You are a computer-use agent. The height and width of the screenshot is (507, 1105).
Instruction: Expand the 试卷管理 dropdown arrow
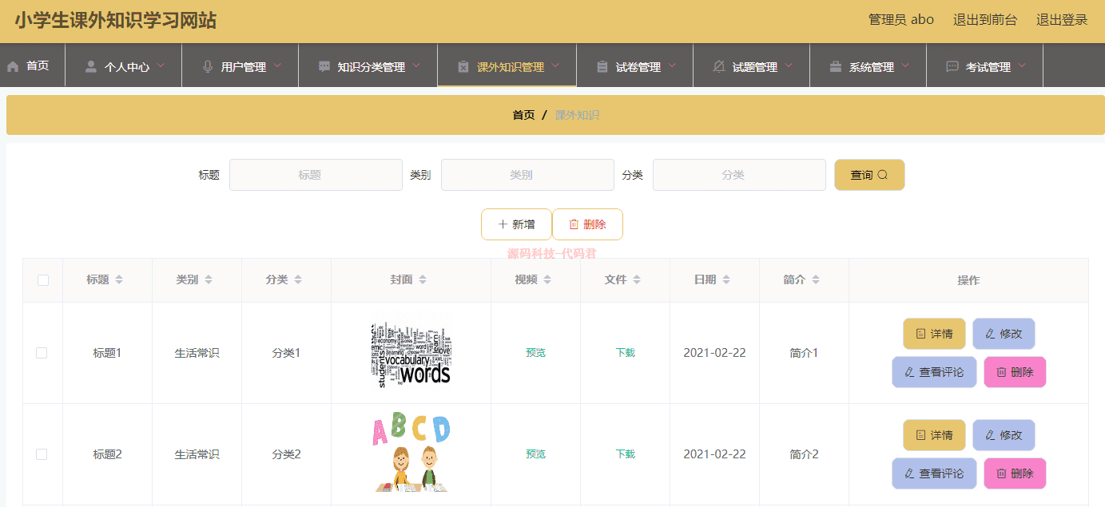click(673, 65)
